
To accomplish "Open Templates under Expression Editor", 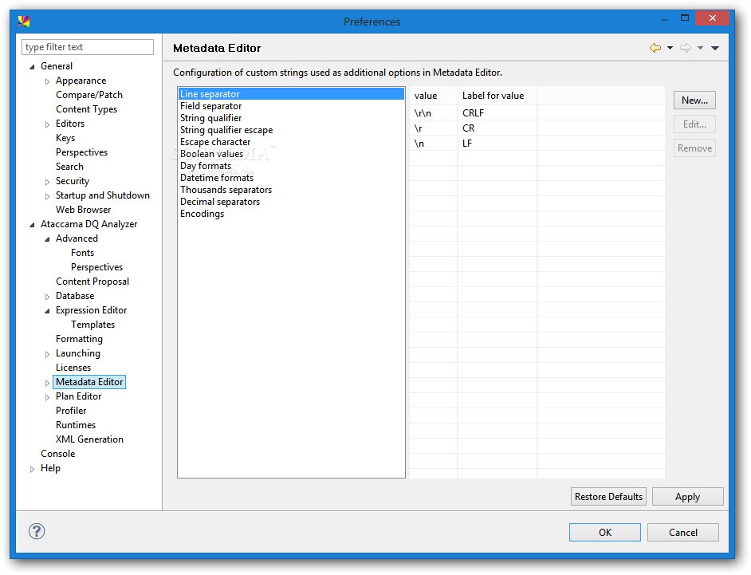I will [x=93, y=325].
